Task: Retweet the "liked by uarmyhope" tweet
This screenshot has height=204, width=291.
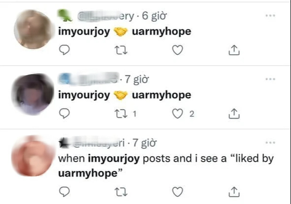Action: [x=121, y=192]
